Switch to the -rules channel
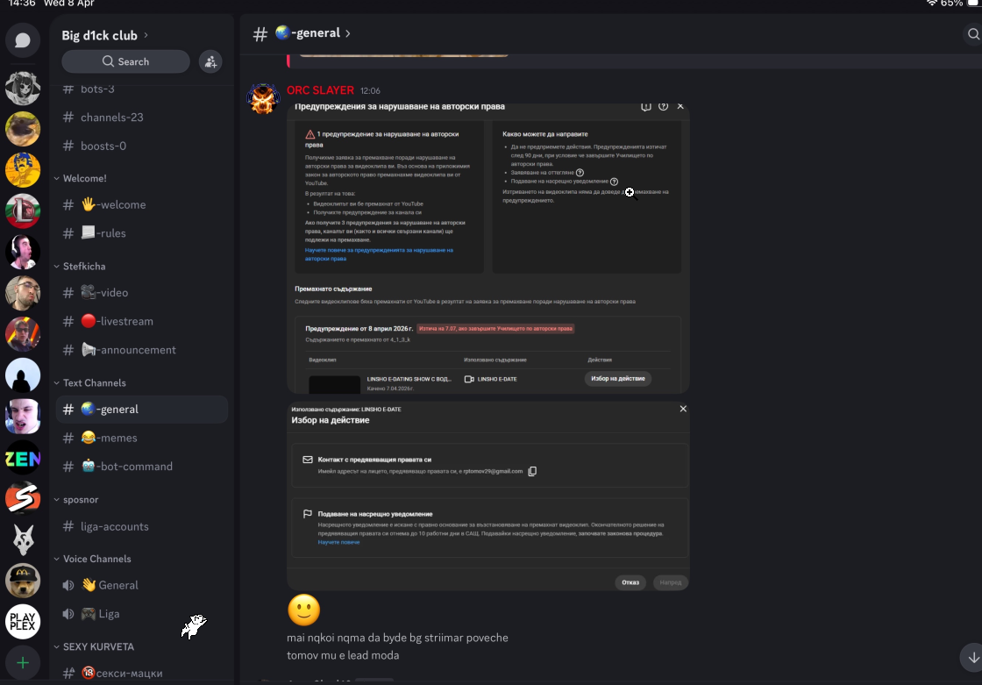Viewport: 982px width, 685px height. [142, 233]
